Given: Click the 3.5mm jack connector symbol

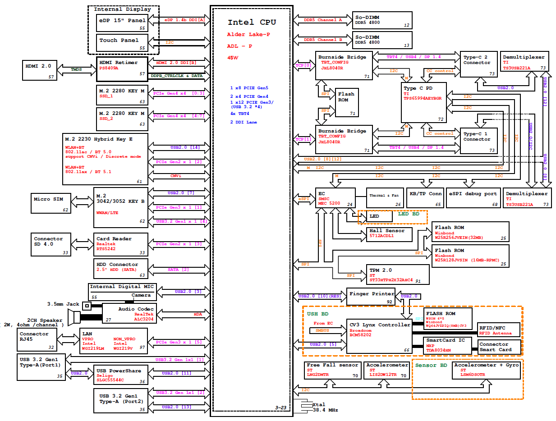Looking at the screenshot, I should click(87, 306).
